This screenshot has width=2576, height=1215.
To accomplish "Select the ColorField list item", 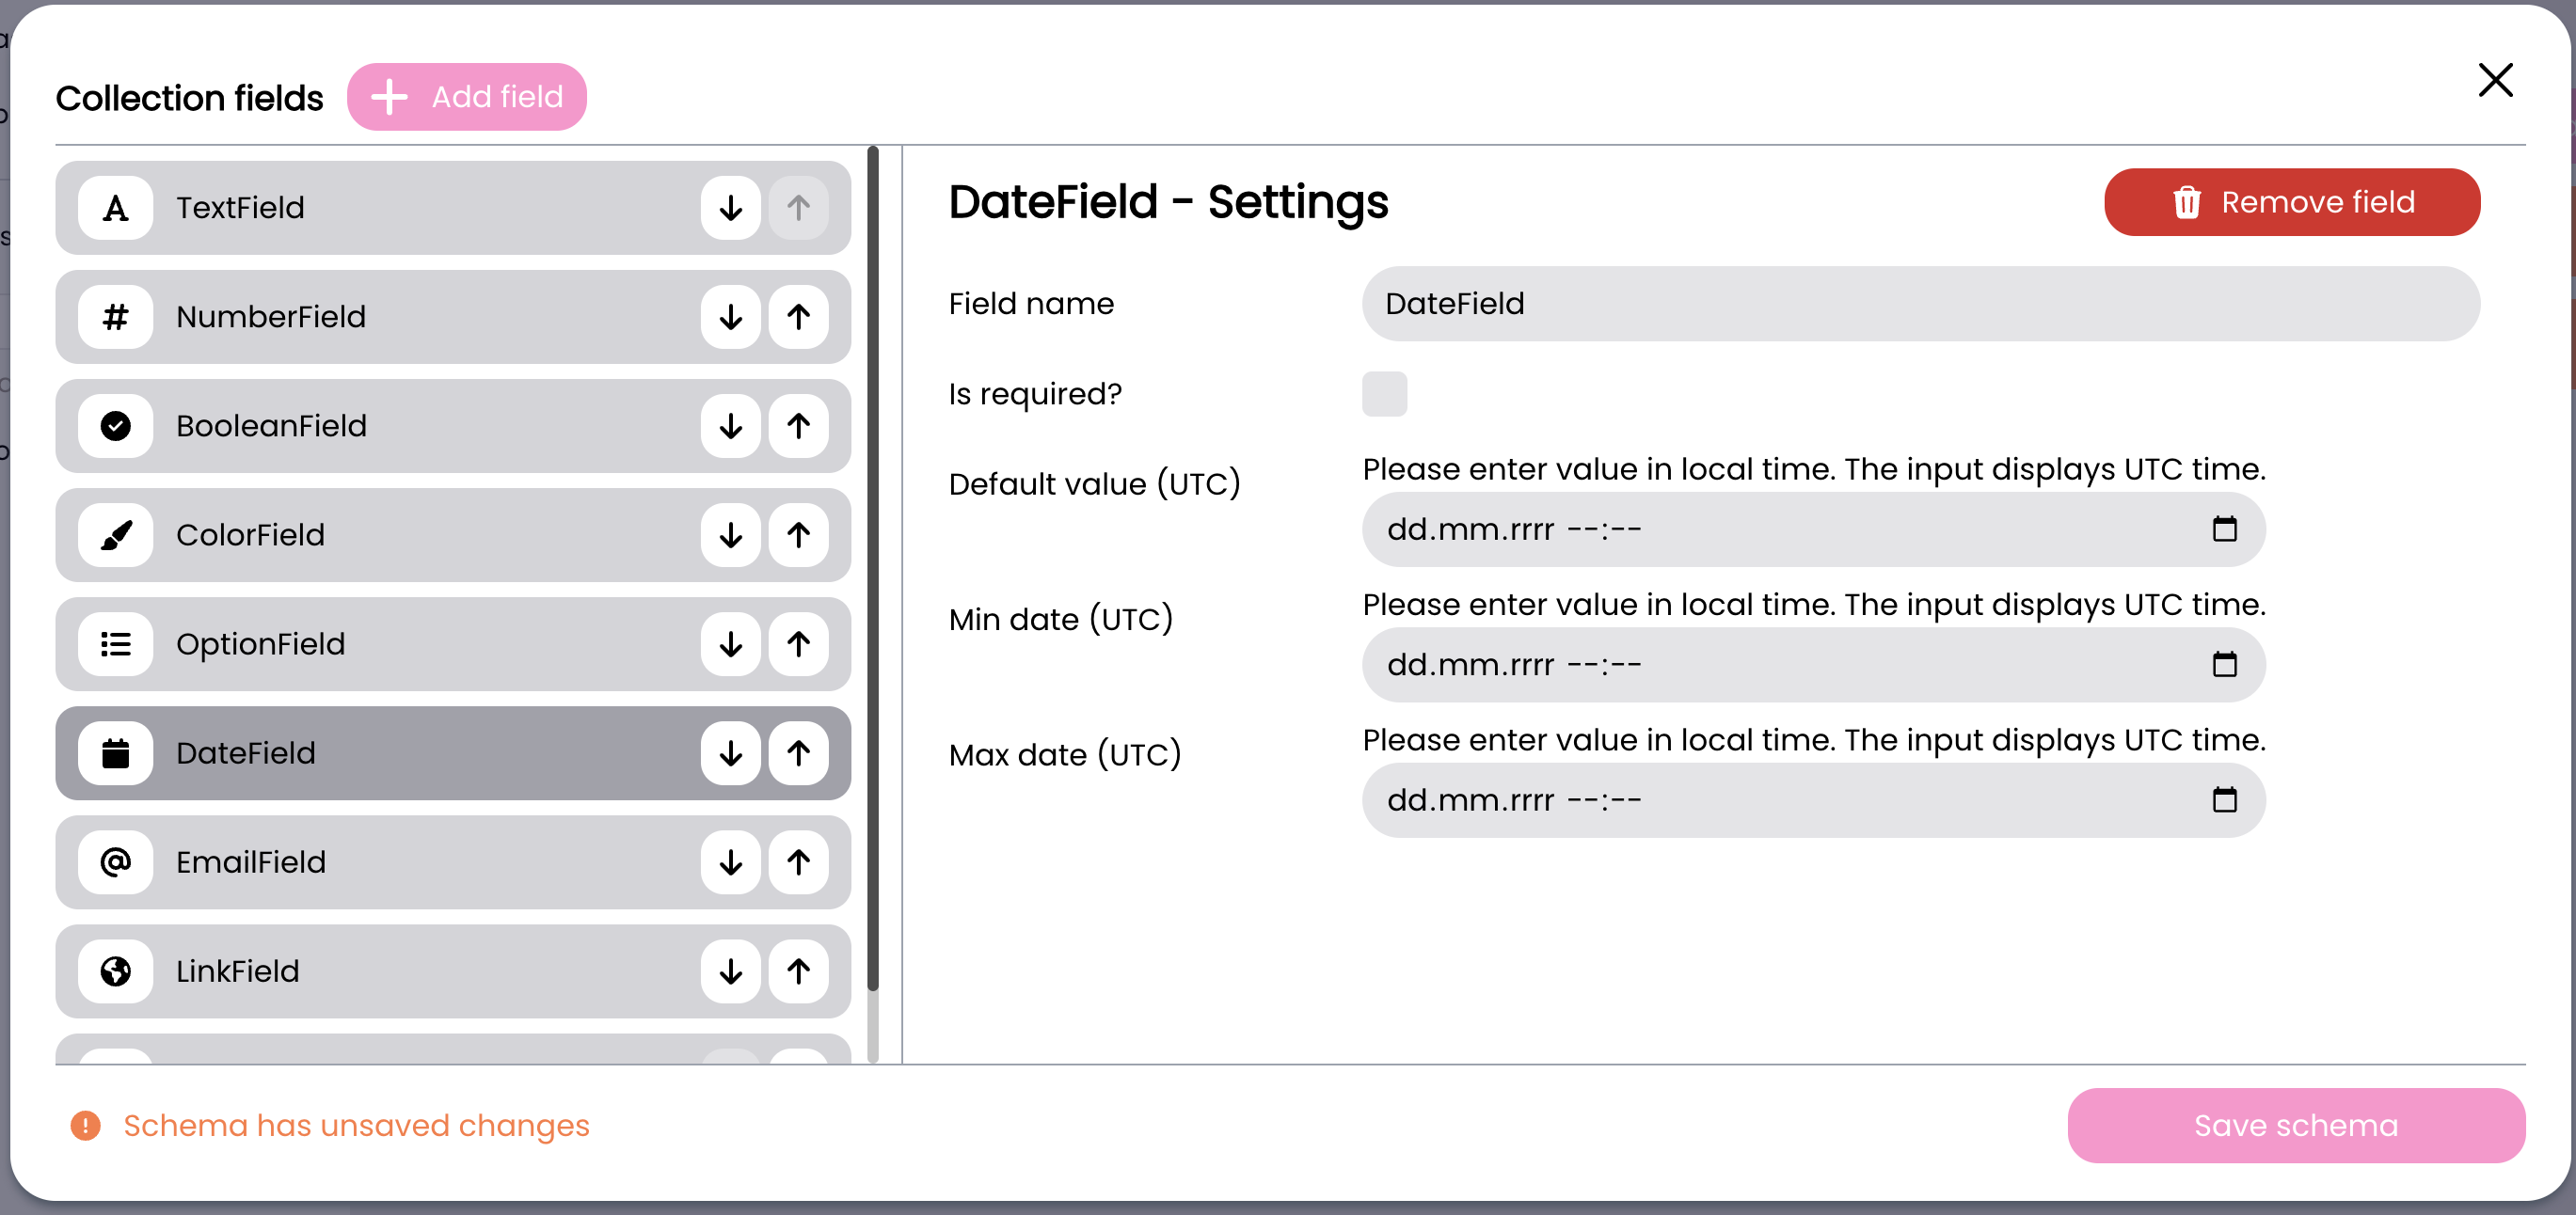I will [400, 534].
